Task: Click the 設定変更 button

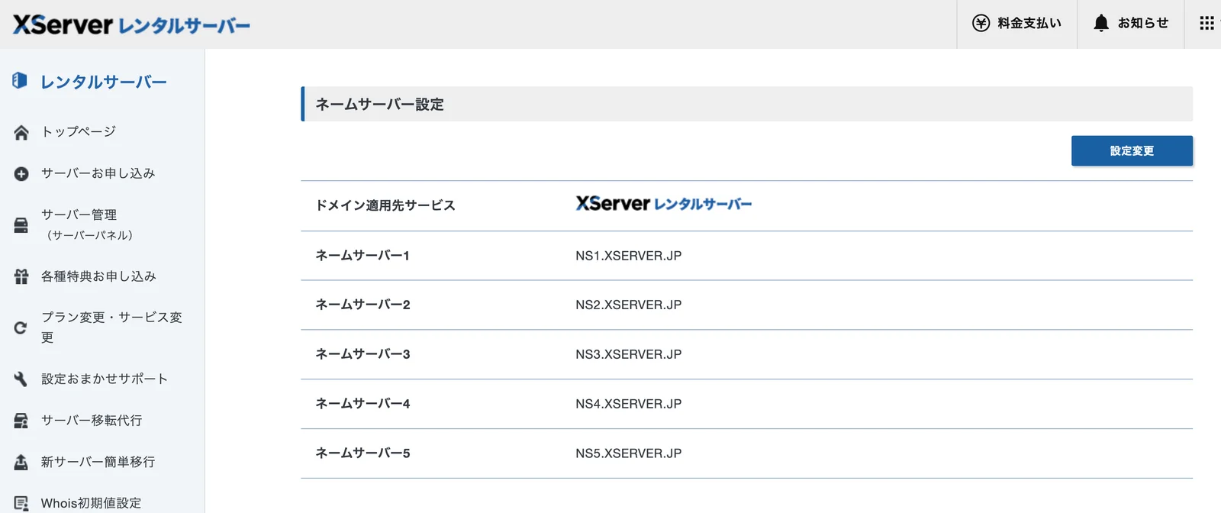Action: point(1132,151)
